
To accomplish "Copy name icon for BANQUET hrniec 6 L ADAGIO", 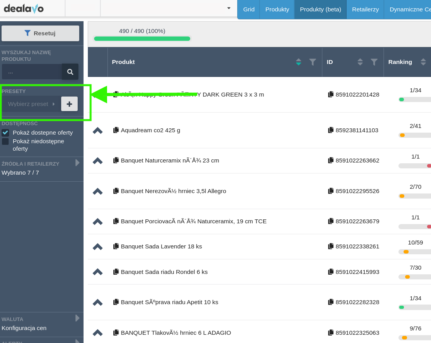I will point(116,332).
